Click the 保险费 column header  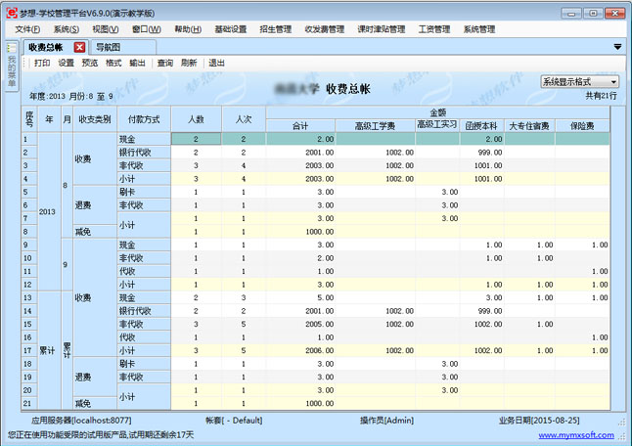pos(582,126)
